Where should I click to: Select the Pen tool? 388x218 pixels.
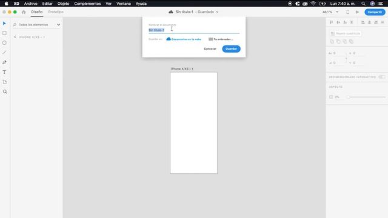point(4,62)
